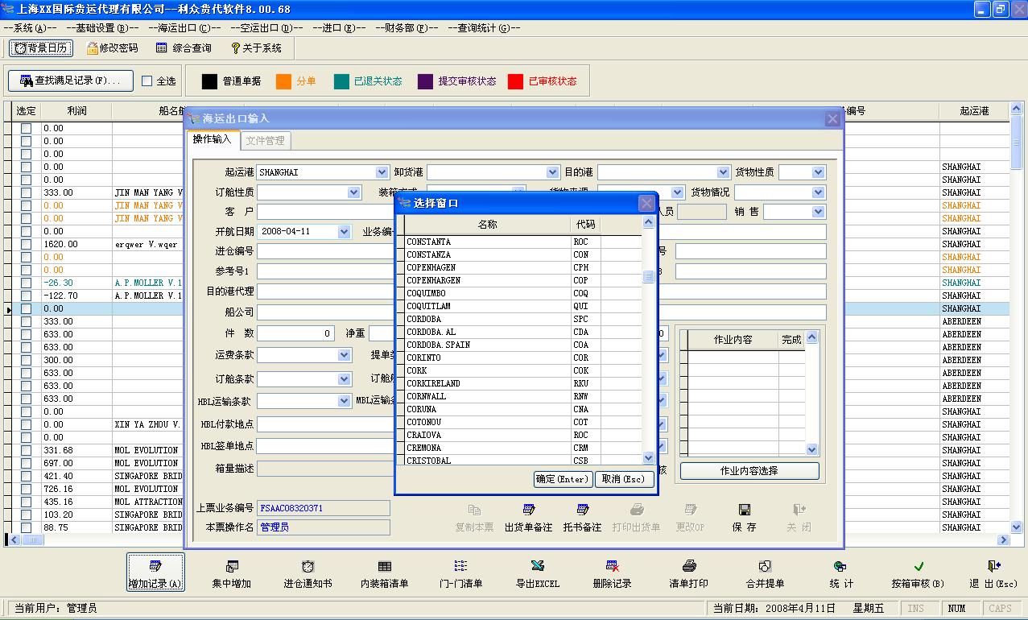Expand the 目的港 destination port dropdown

(x=723, y=172)
